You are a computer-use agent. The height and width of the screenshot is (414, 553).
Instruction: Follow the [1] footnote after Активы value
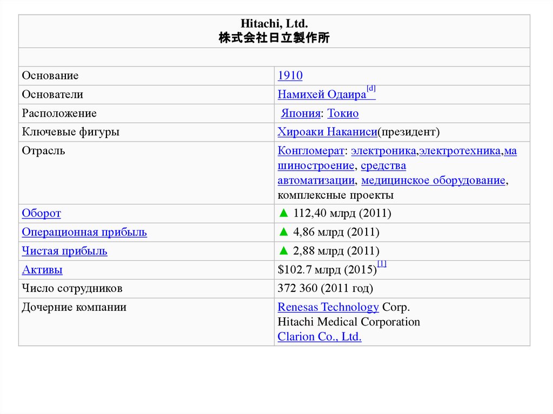click(x=382, y=264)
